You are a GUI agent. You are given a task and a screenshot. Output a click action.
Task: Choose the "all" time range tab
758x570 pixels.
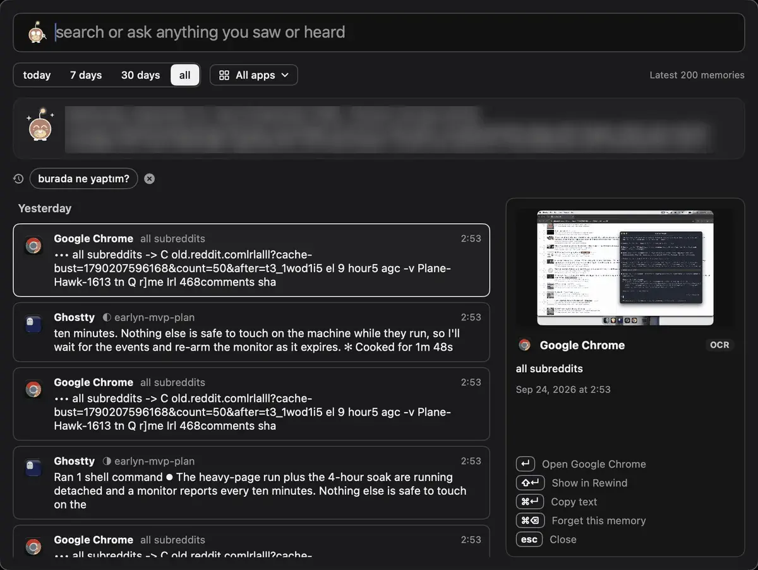point(184,75)
